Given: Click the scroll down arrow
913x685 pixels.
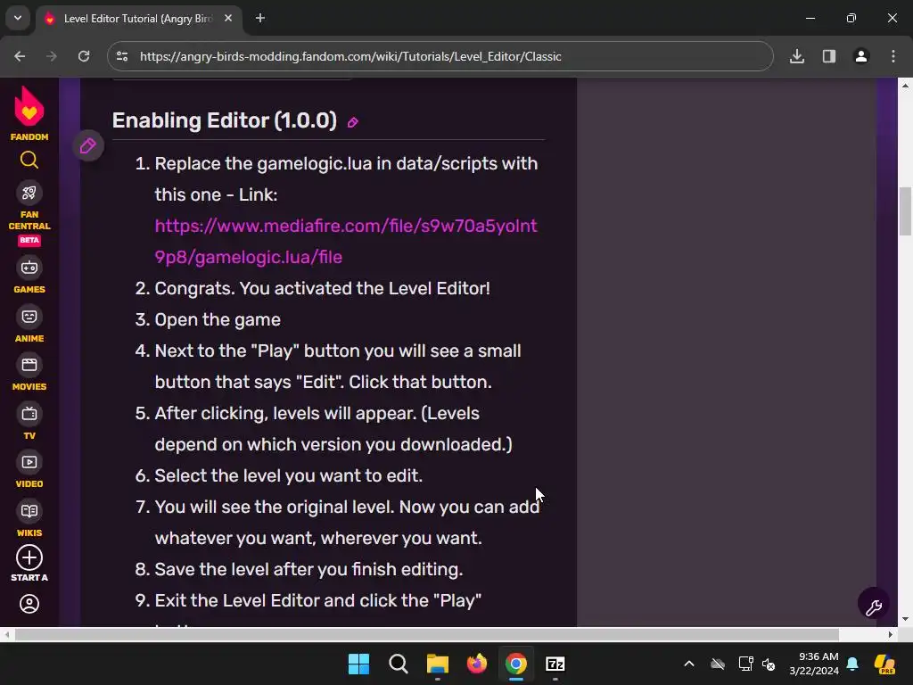Looking at the screenshot, I should click(x=905, y=619).
